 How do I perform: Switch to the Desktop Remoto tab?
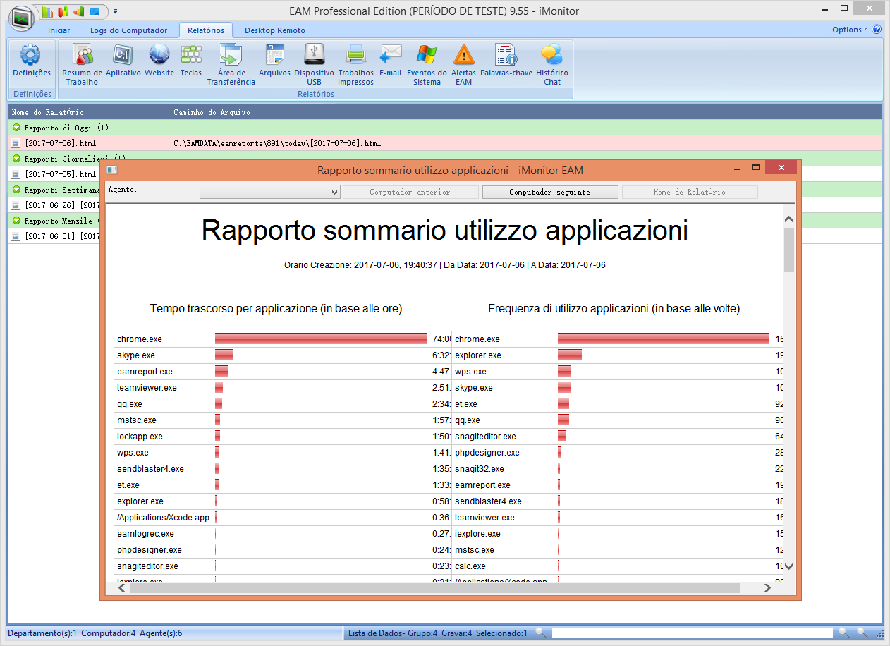click(x=275, y=30)
